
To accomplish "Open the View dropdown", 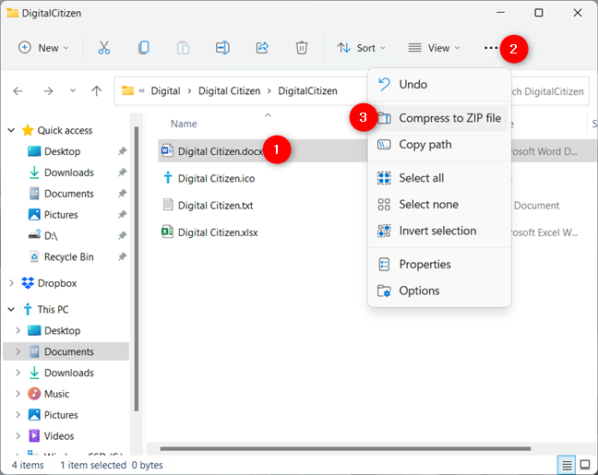I will [x=434, y=48].
